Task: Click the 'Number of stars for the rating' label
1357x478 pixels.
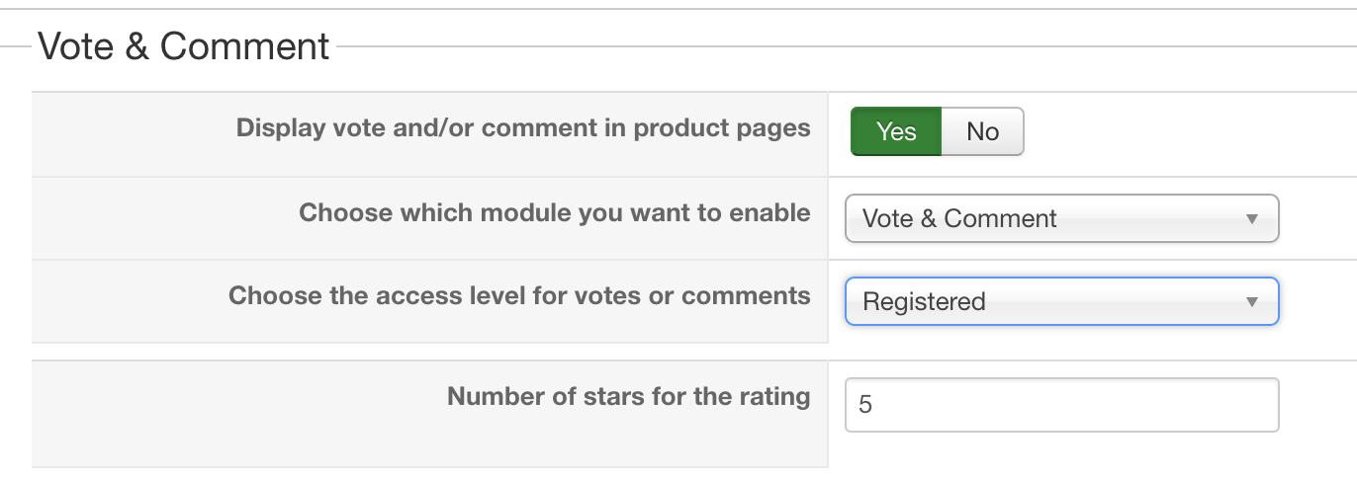Action: pyautogui.click(x=628, y=396)
